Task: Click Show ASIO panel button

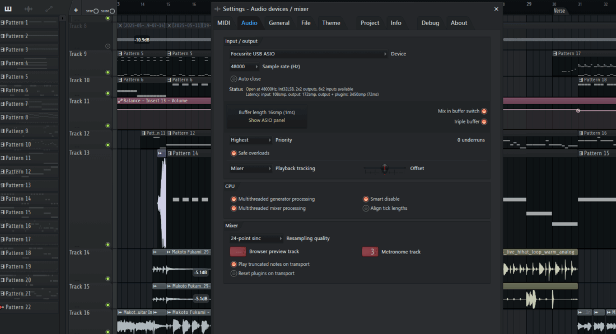Action: 267,120
